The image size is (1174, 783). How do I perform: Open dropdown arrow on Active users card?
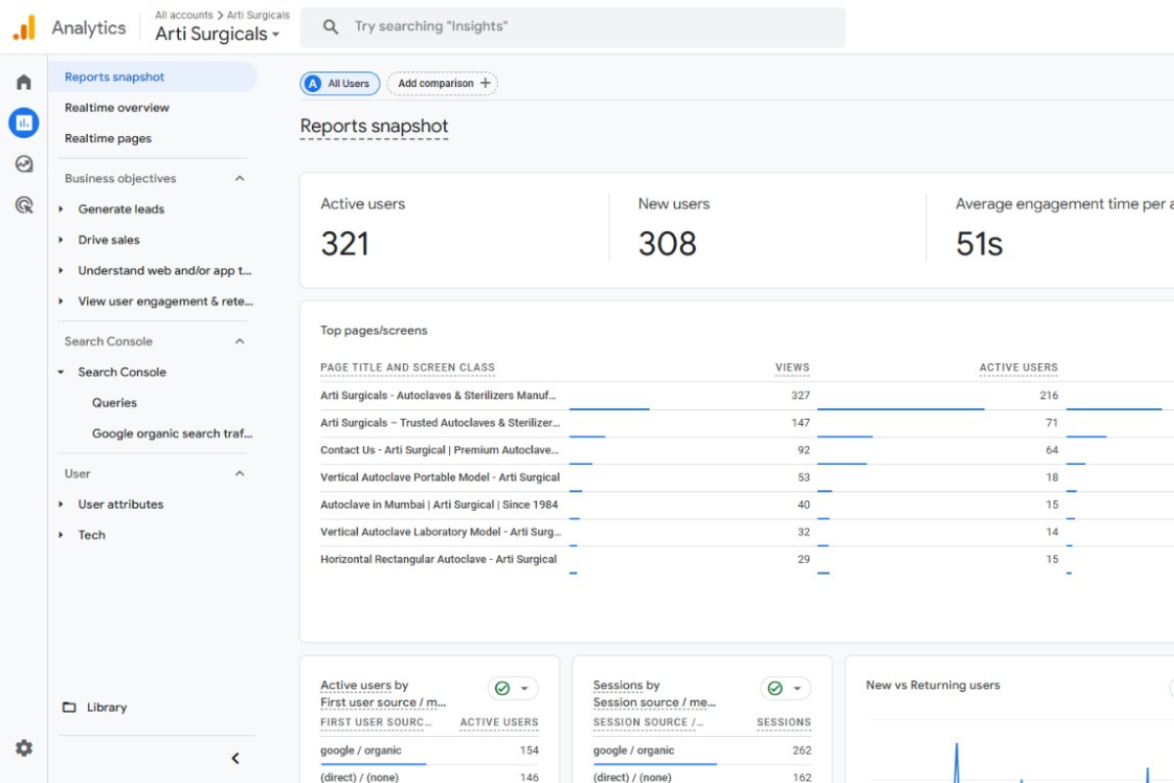click(524, 689)
